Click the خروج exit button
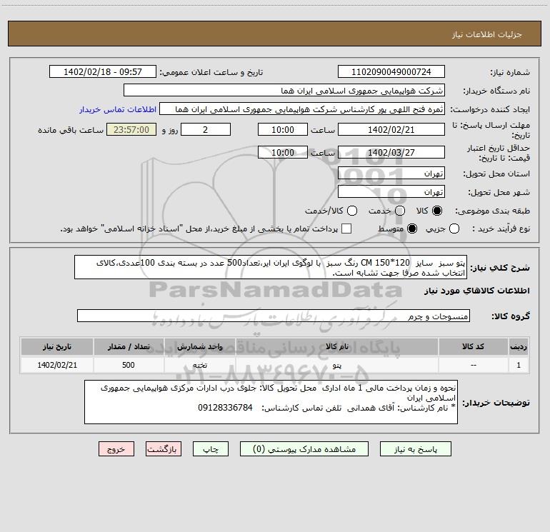The width and height of the screenshot is (550, 532). point(116,449)
